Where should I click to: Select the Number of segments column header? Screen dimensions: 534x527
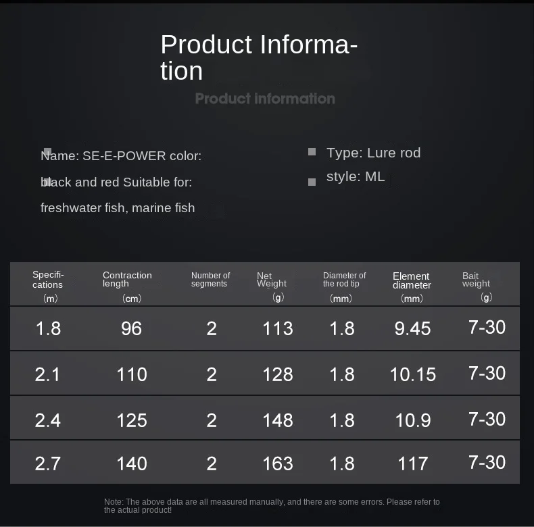(x=210, y=280)
